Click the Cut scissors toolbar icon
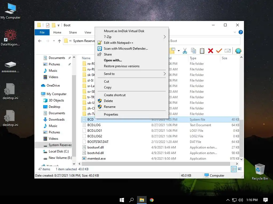273x204 pixels. (185, 51)
